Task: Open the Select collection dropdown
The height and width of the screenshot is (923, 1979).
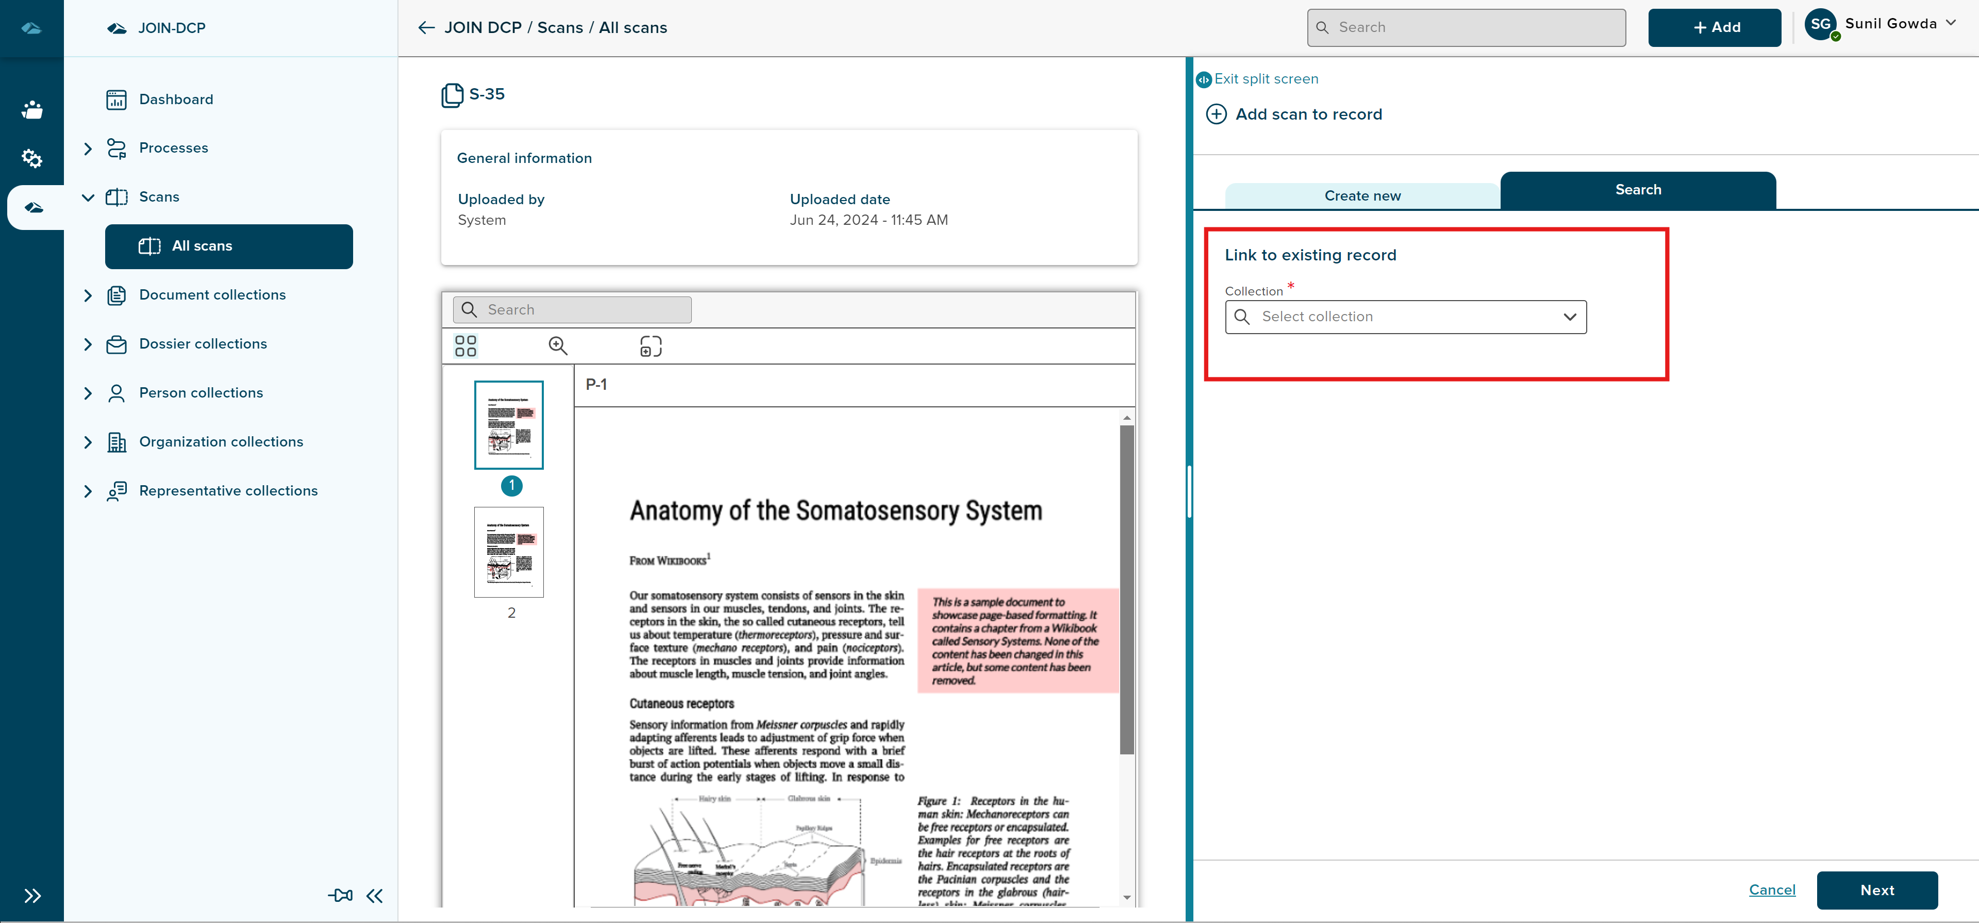Action: click(x=1405, y=317)
